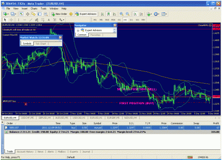Open the Charts menu

coord(34,8)
